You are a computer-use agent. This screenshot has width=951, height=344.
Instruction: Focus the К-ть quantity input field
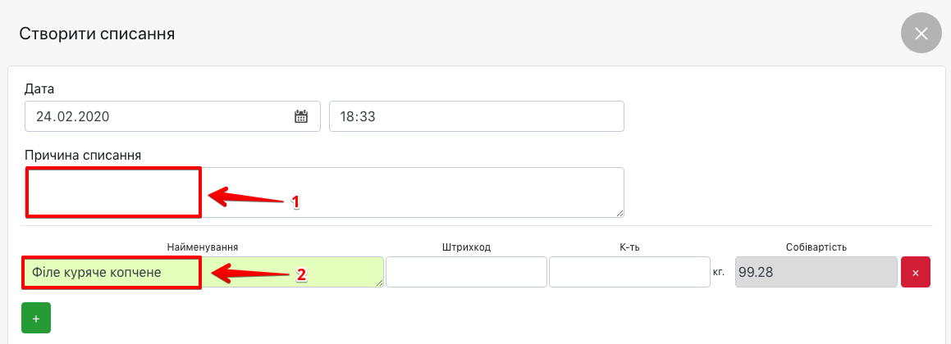coord(629,272)
